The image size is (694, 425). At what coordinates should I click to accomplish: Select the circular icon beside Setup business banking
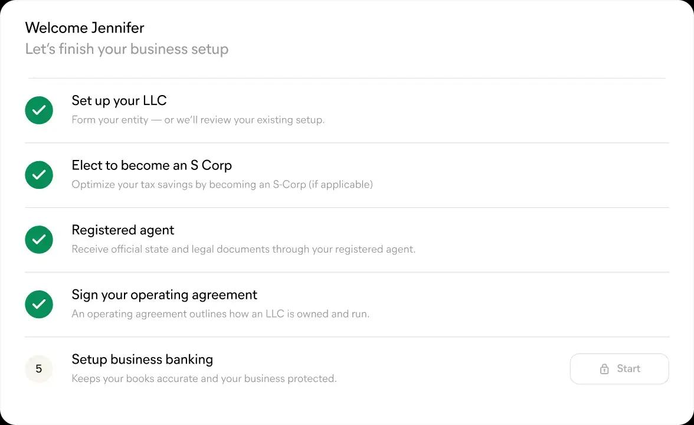(x=38, y=368)
